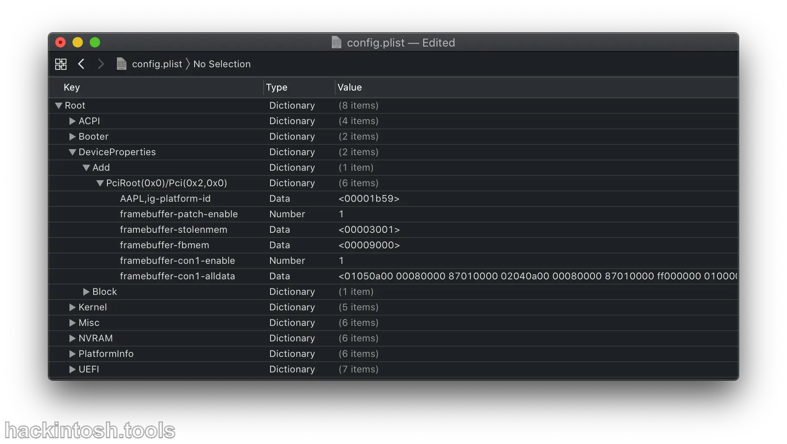Click the <00003001> value
The height and width of the screenshot is (444, 787).
[x=369, y=230]
